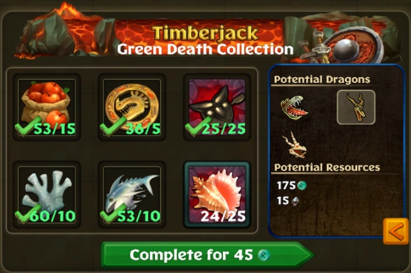Image resolution: width=411 pixels, height=273 pixels.
Task: Click the Timberjack title banner
Action: tap(205, 33)
